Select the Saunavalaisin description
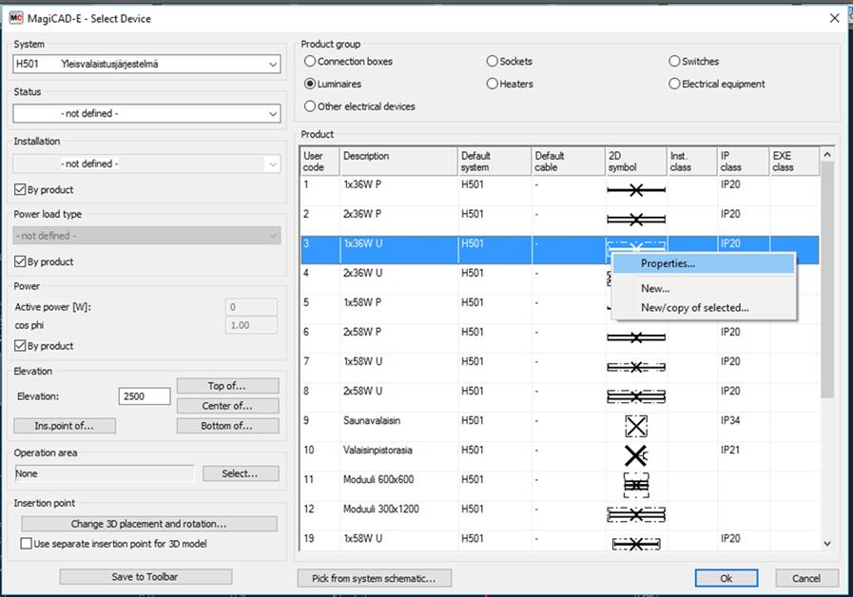853x597 pixels. pos(372,420)
